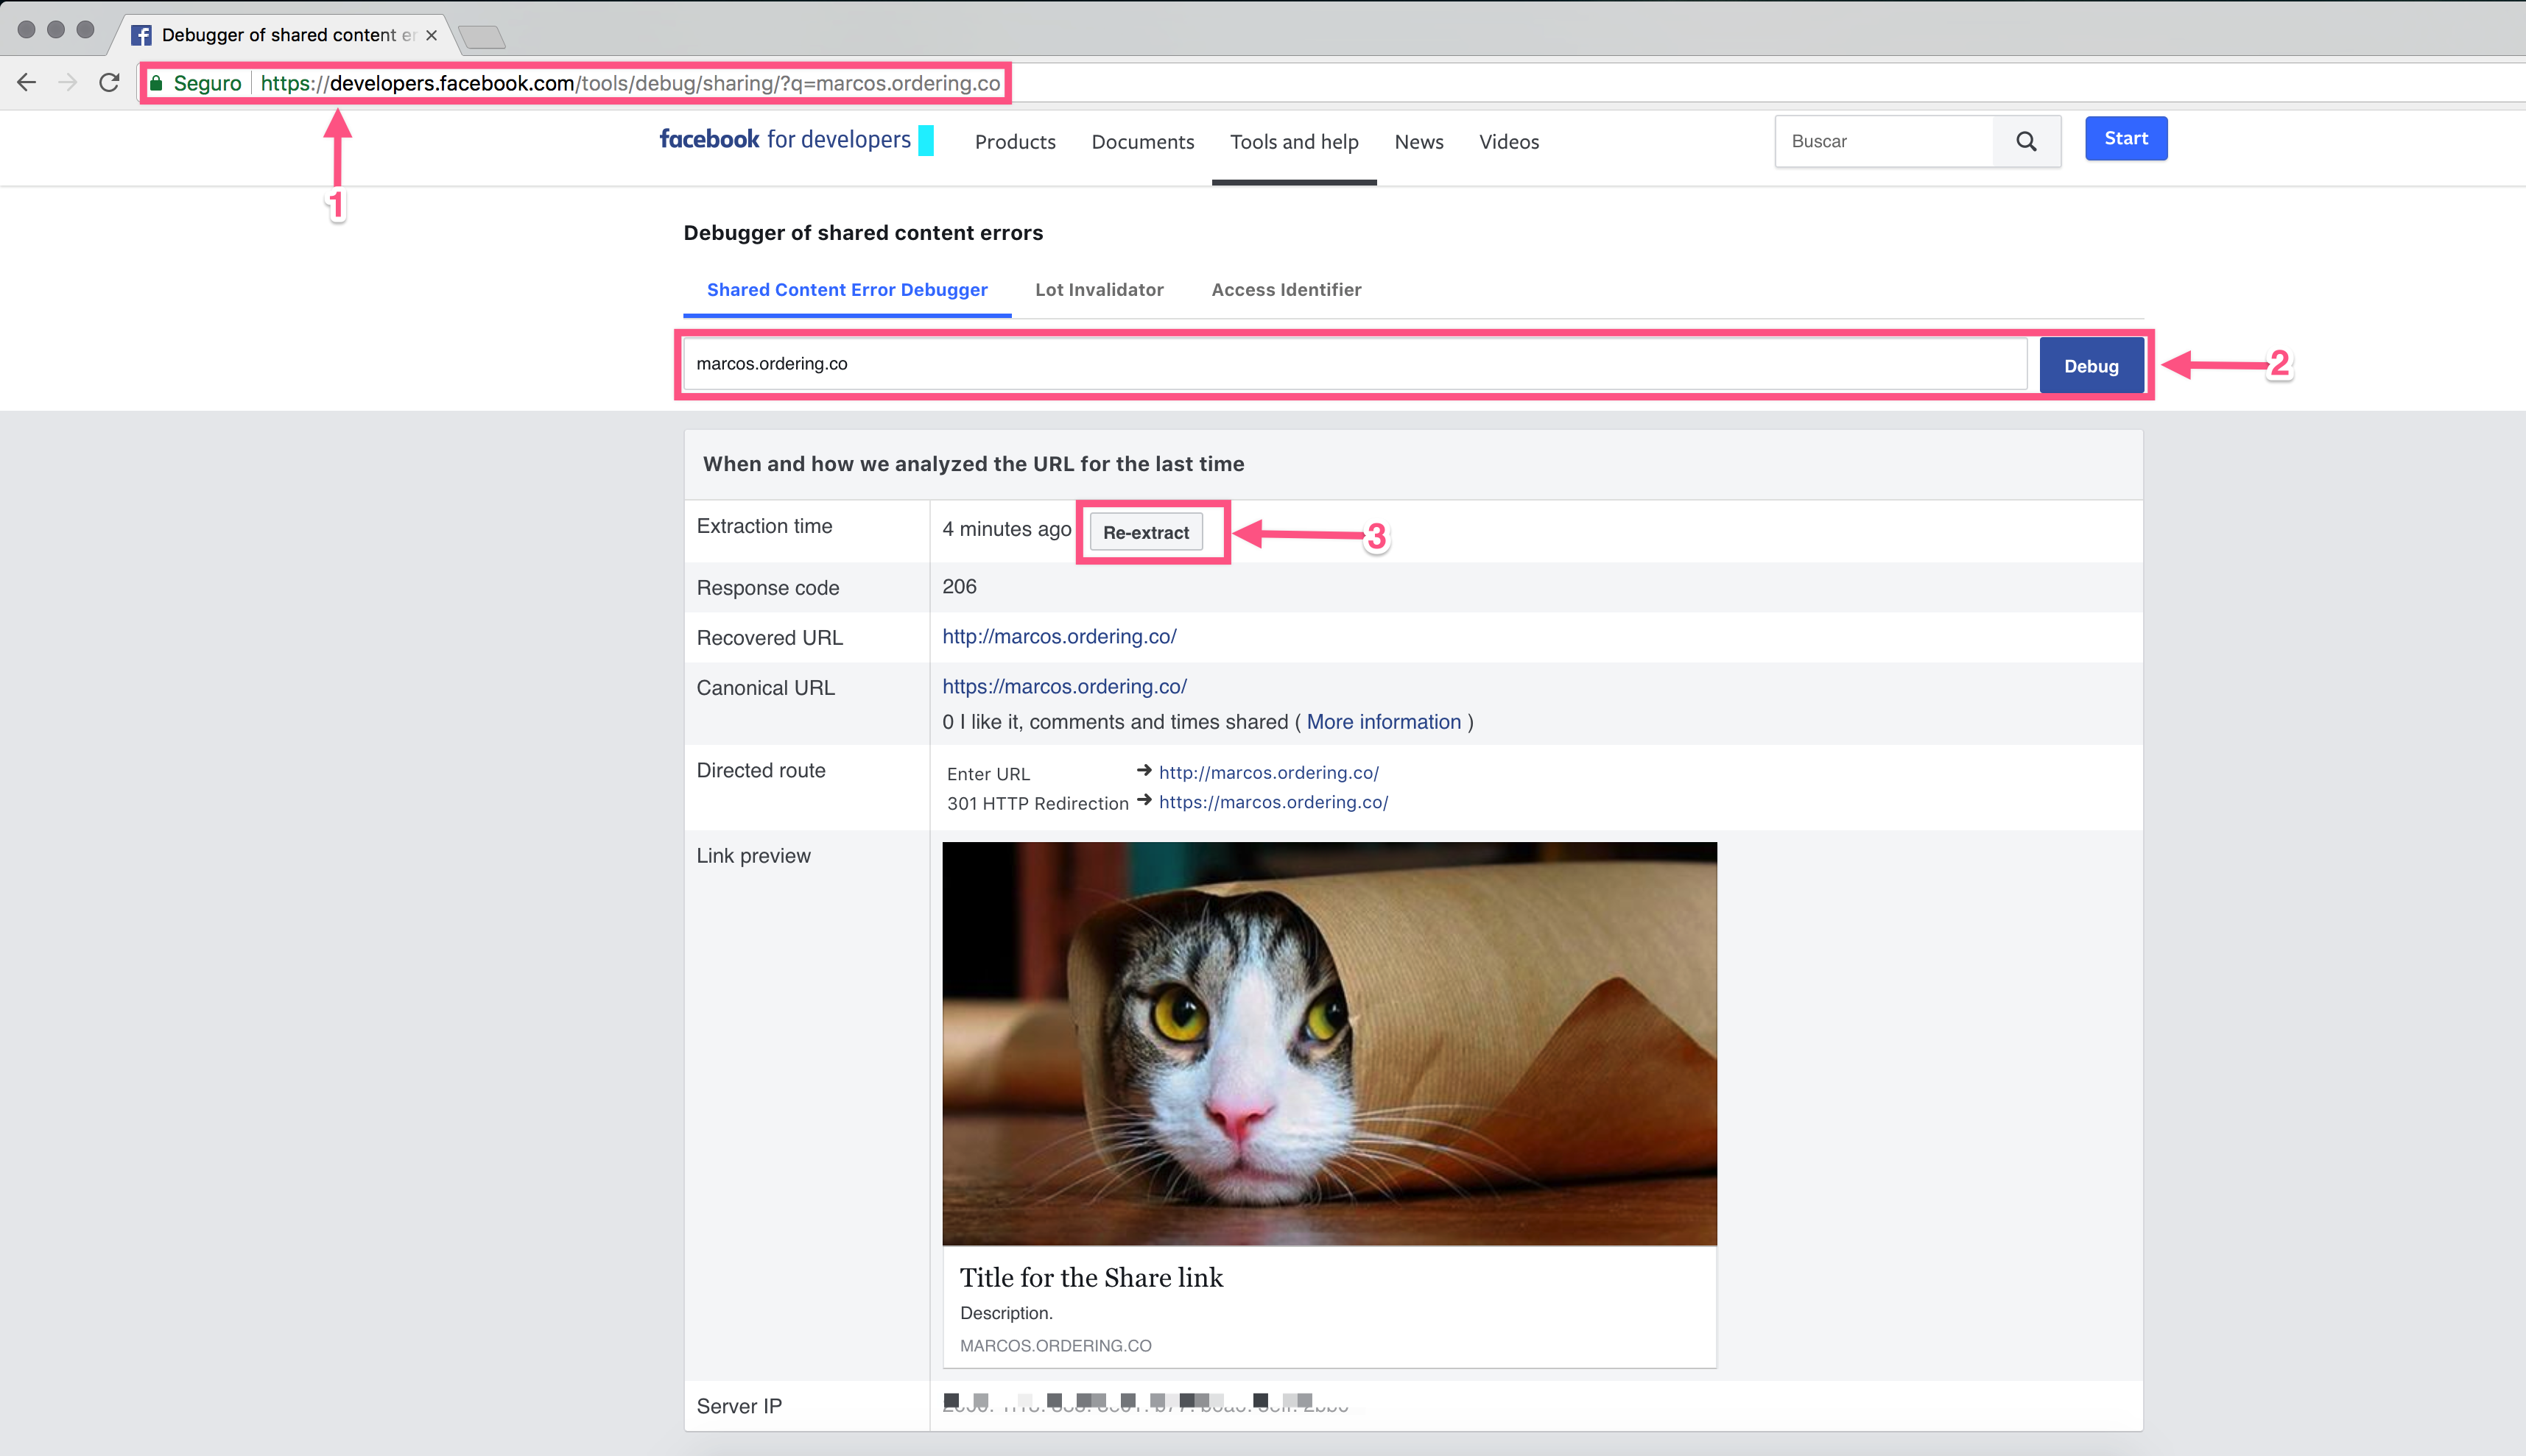Click the blue Start button
Image resolution: width=2526 pixels, height=1456 pixels.
2125,139
